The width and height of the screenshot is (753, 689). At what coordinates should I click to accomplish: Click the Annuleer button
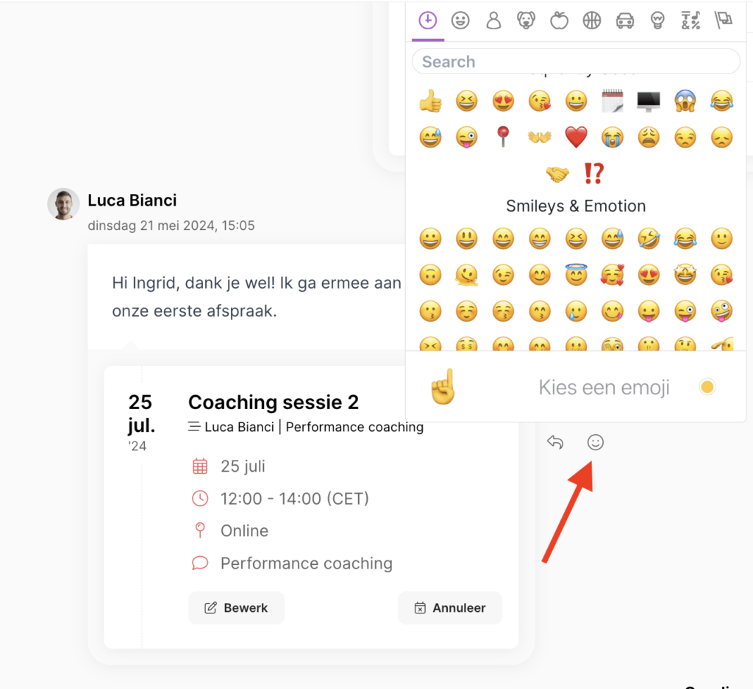(x=450, y=608)
